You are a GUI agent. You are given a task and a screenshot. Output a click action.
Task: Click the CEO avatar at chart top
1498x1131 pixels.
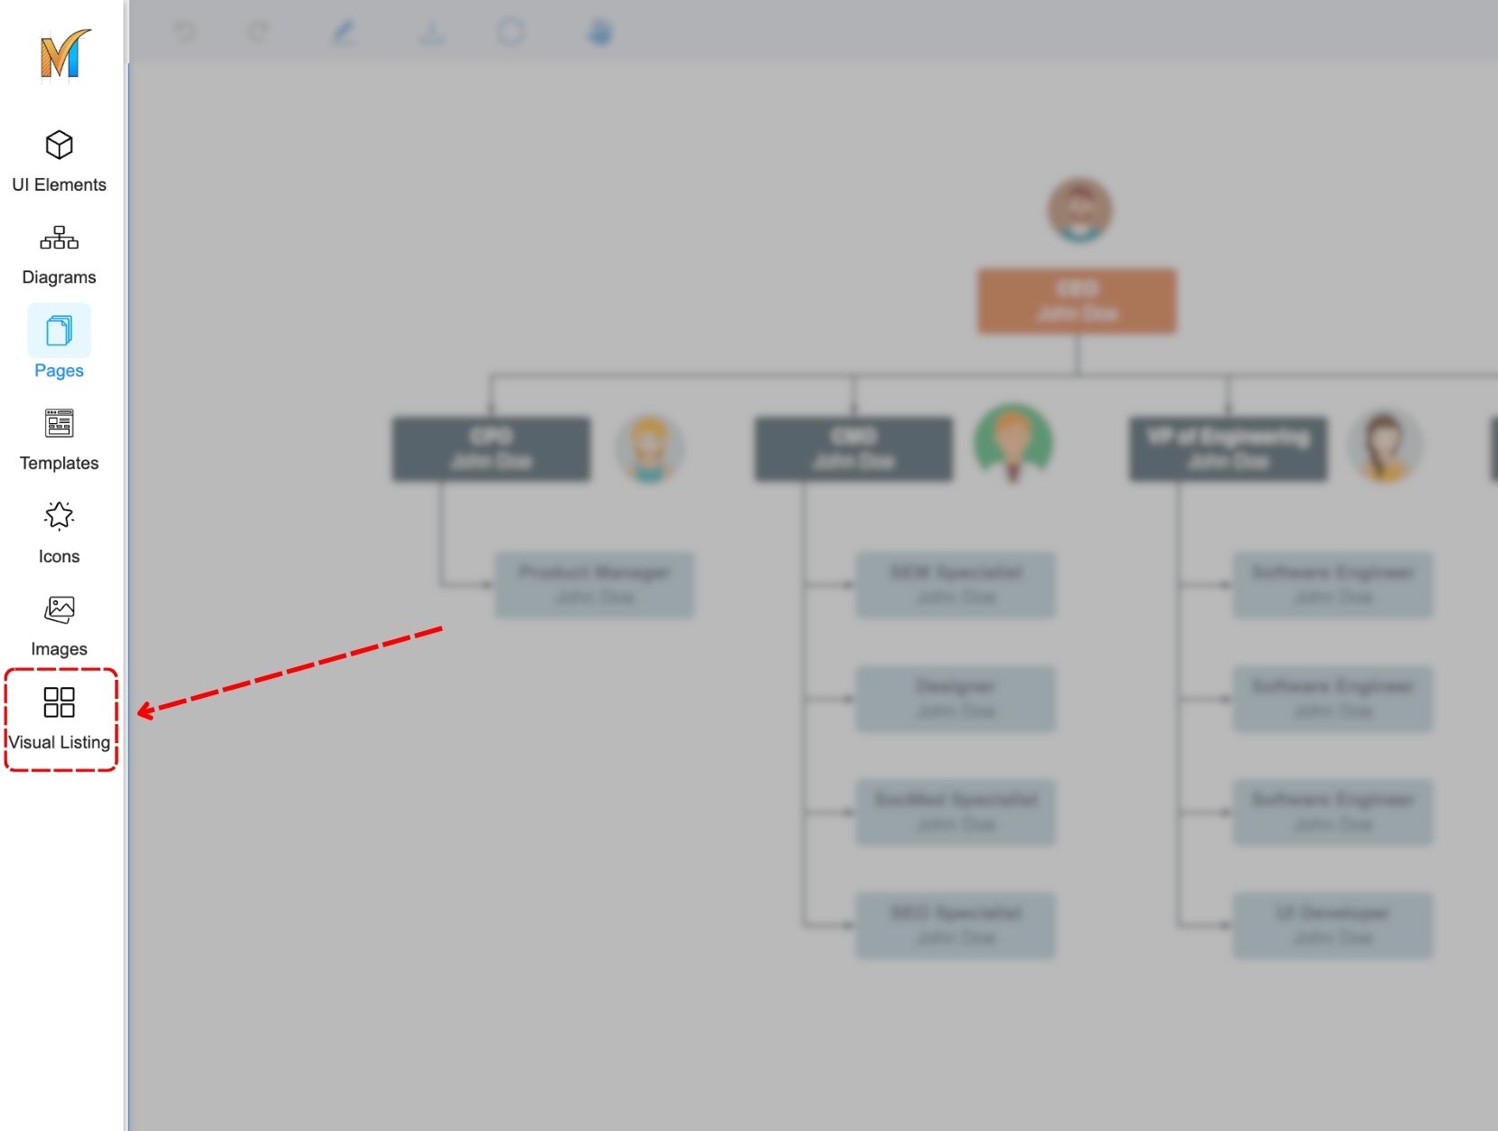tap(1079, 211)
